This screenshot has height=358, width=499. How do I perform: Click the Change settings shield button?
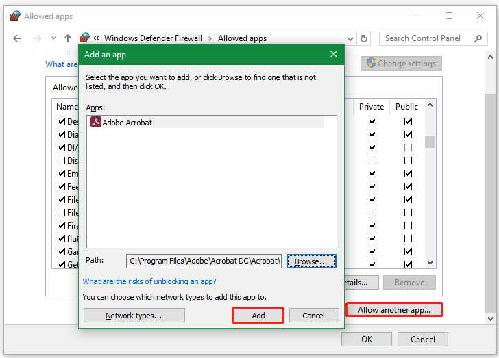coord(401,63)
